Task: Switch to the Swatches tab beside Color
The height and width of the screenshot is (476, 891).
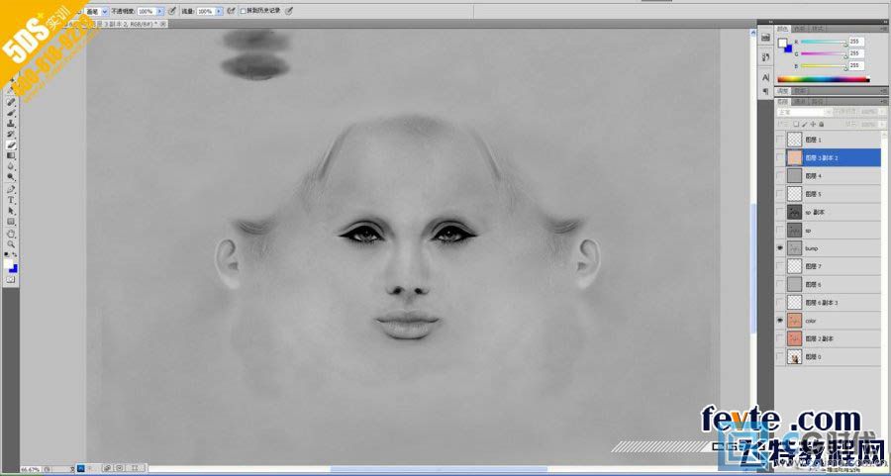Action: point(800,29)
